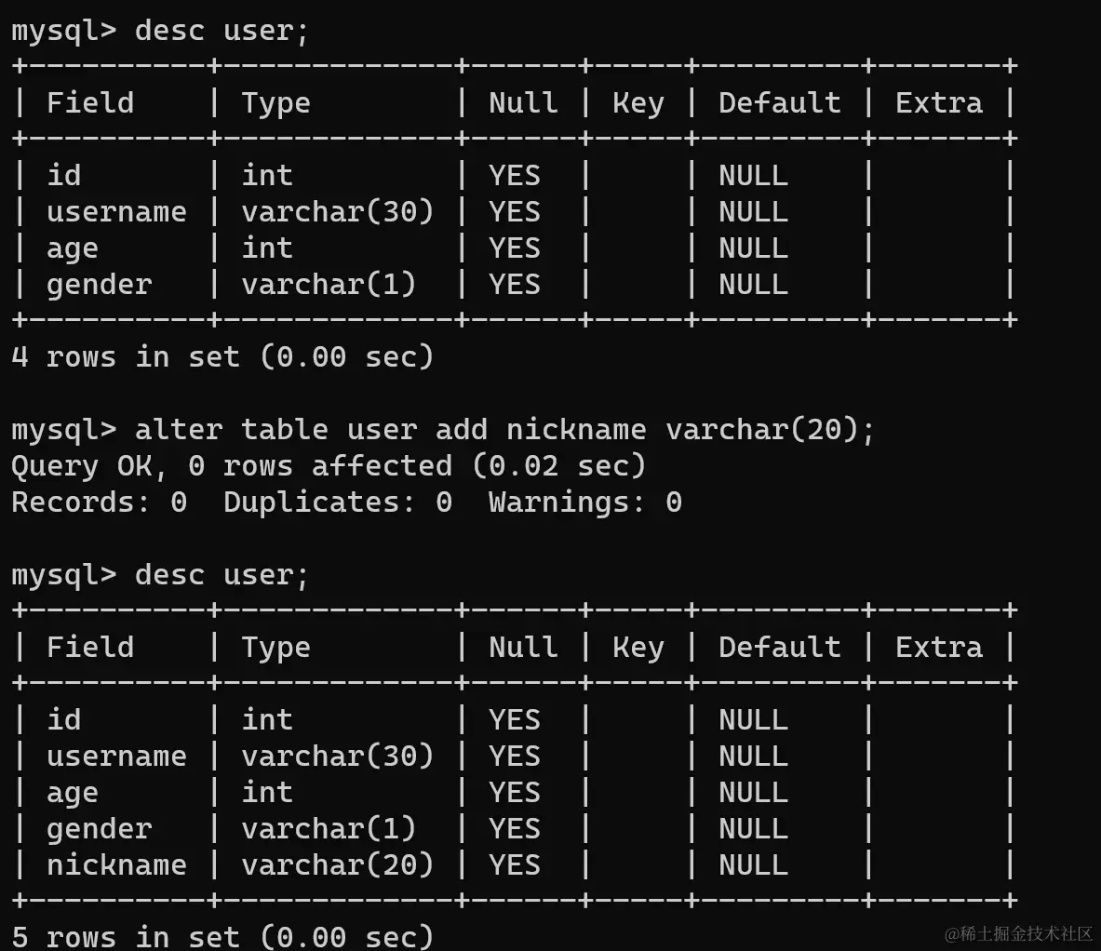Click the "Field" header in the first table
This screenshot has height=951, width=1101.
click(90, 102)
